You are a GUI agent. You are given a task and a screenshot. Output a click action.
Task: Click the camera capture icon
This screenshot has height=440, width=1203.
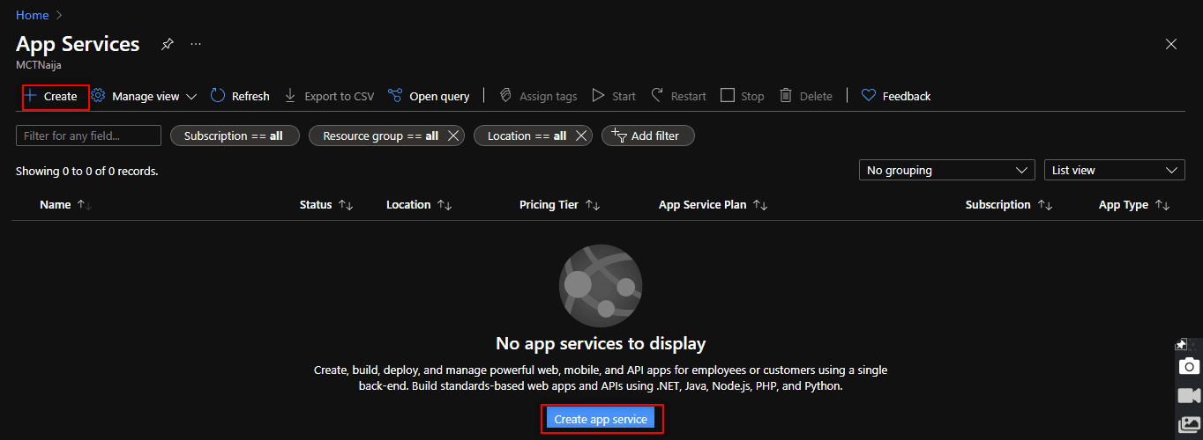click(x=1190, y=366)
